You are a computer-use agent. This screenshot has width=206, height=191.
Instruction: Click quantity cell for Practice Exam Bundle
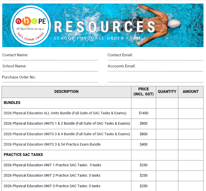[x=167, y=145]
